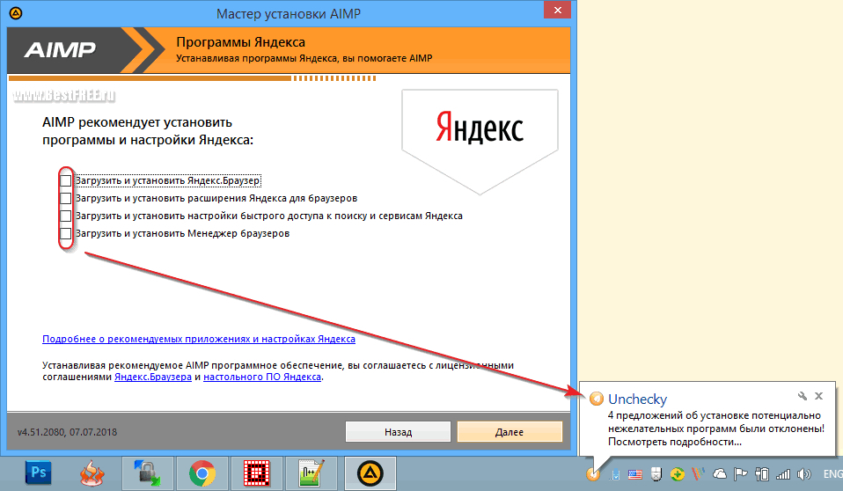Viewport: 843px width, 491px height.
Task: Switch to Notepad++ on the taskbar
Action: click(x=312, y=473)
